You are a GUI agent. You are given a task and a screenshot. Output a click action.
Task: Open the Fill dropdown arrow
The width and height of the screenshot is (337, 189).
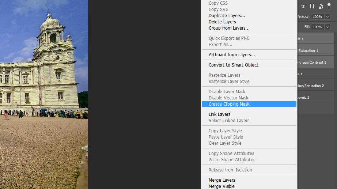(327, 27)
